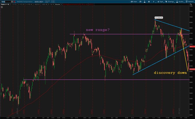Click the info icon below TRAN label
The image size is (195, 119).
pyautogui.click(x=2, y=7)
